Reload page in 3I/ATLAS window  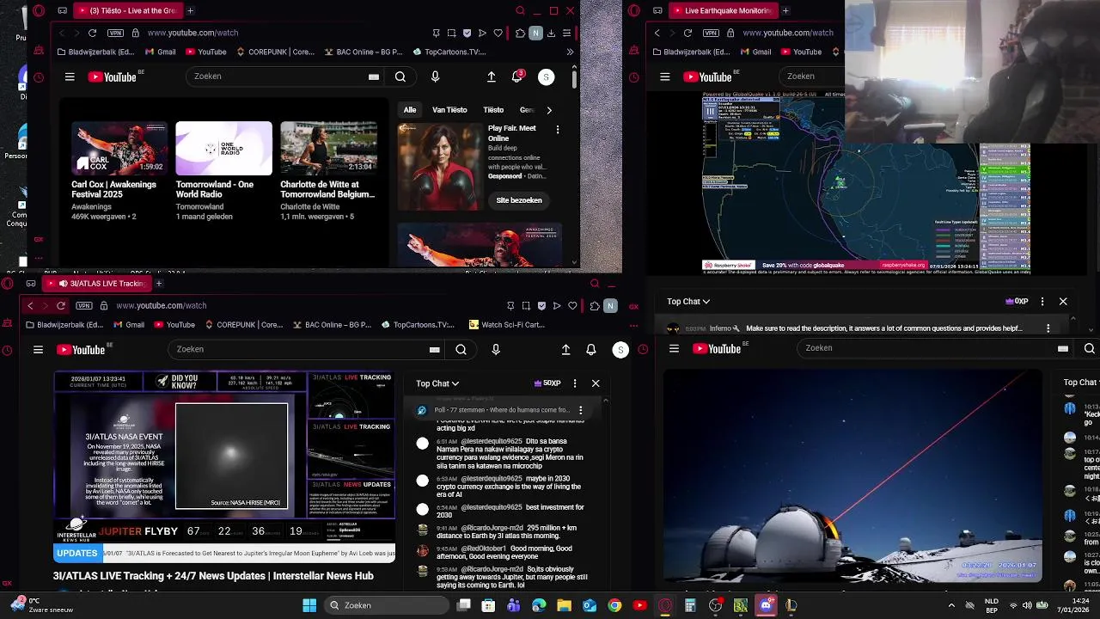(61, 305)
